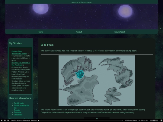
Task: Visit the Deviantart link
Action: [x=18, y=114]
